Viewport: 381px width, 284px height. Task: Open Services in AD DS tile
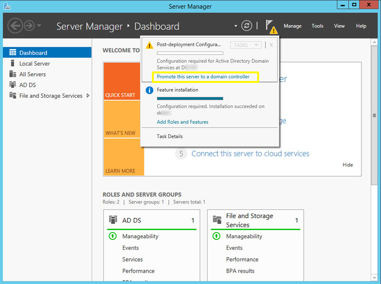pyautogui.click(x=132, y=259)
